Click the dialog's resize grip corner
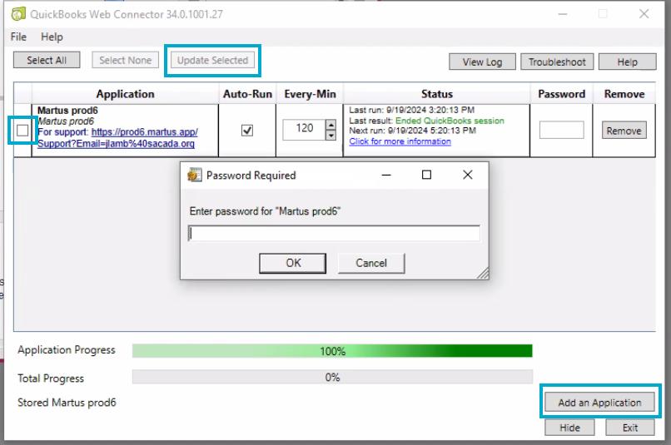Image resolution: width=671 pixels, height=445 pixels. pyautogui.click(x=483, y=274)
